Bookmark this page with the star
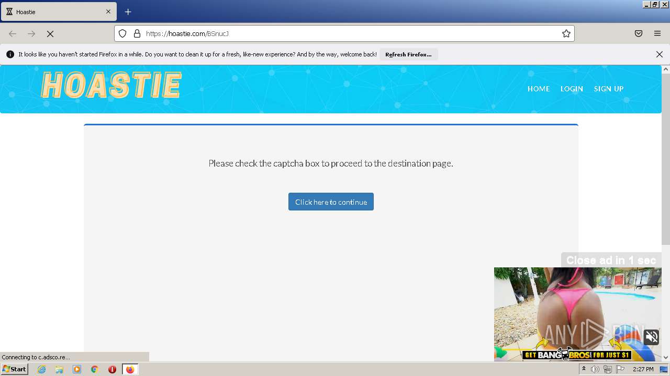 (566, 33)
